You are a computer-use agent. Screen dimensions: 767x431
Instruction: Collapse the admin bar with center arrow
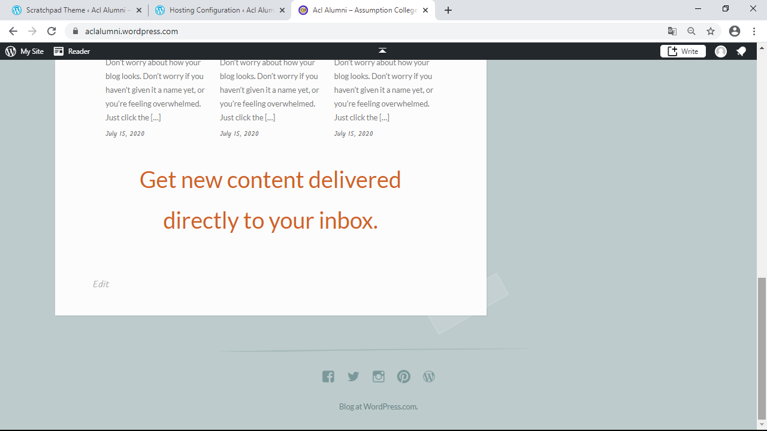pyautogui.click(x=382, y=51)
